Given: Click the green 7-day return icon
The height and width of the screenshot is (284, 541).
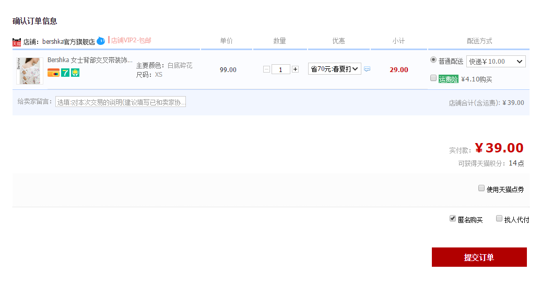Looking at the screenshot, I should (x=65, y=73).
